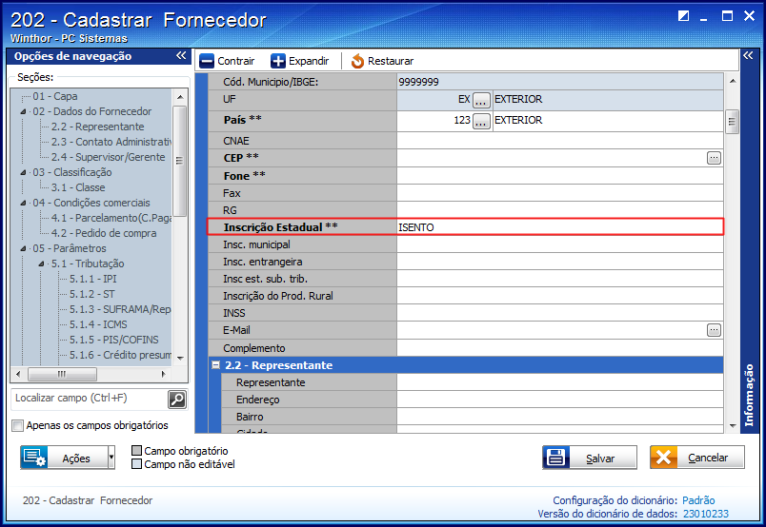
Task: Click Padrão dictionary configuration link
Action: pos(698,500)
